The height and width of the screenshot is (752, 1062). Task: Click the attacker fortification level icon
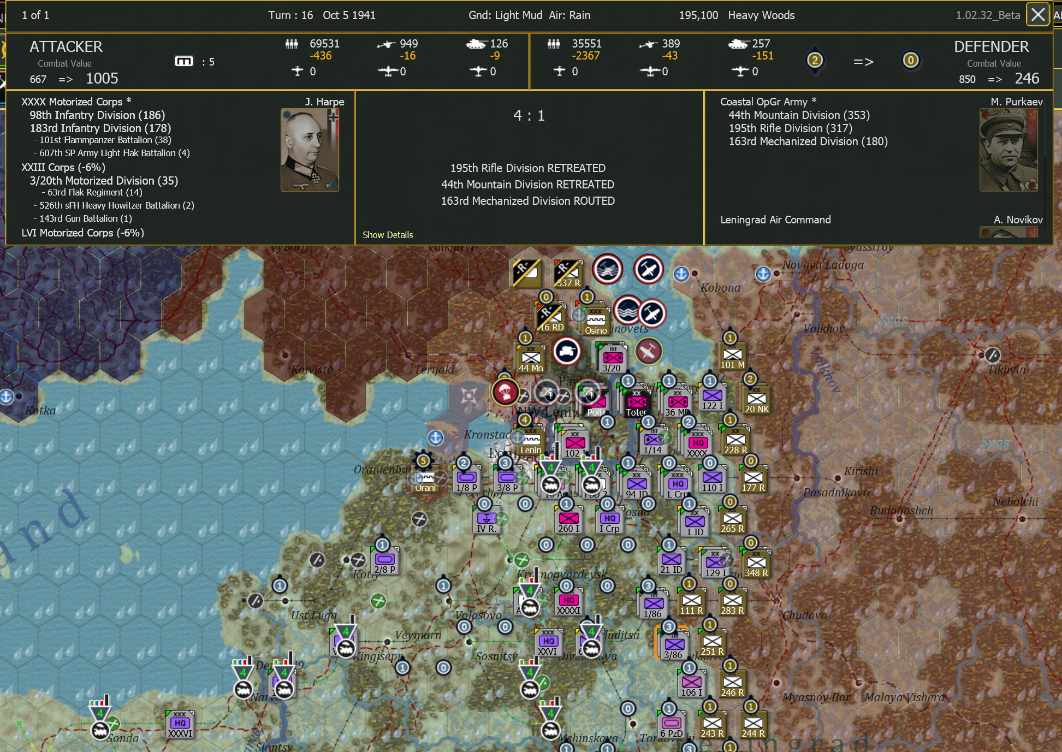184,61
